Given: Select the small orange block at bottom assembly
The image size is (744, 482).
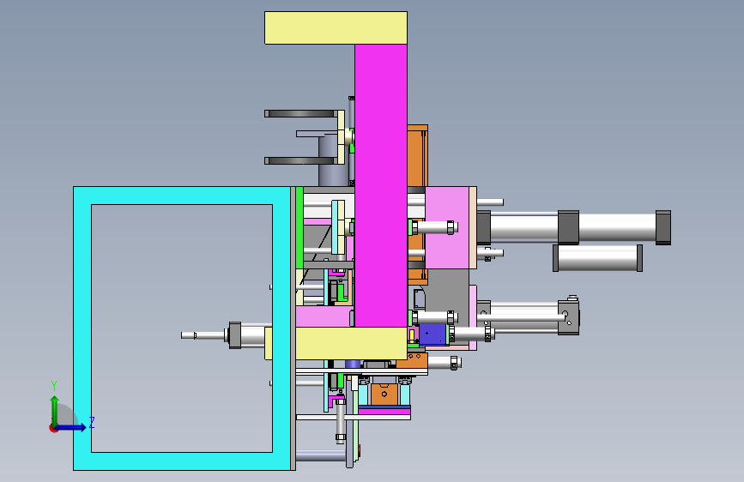Looking at the screenshot, I should pos(384,395).
